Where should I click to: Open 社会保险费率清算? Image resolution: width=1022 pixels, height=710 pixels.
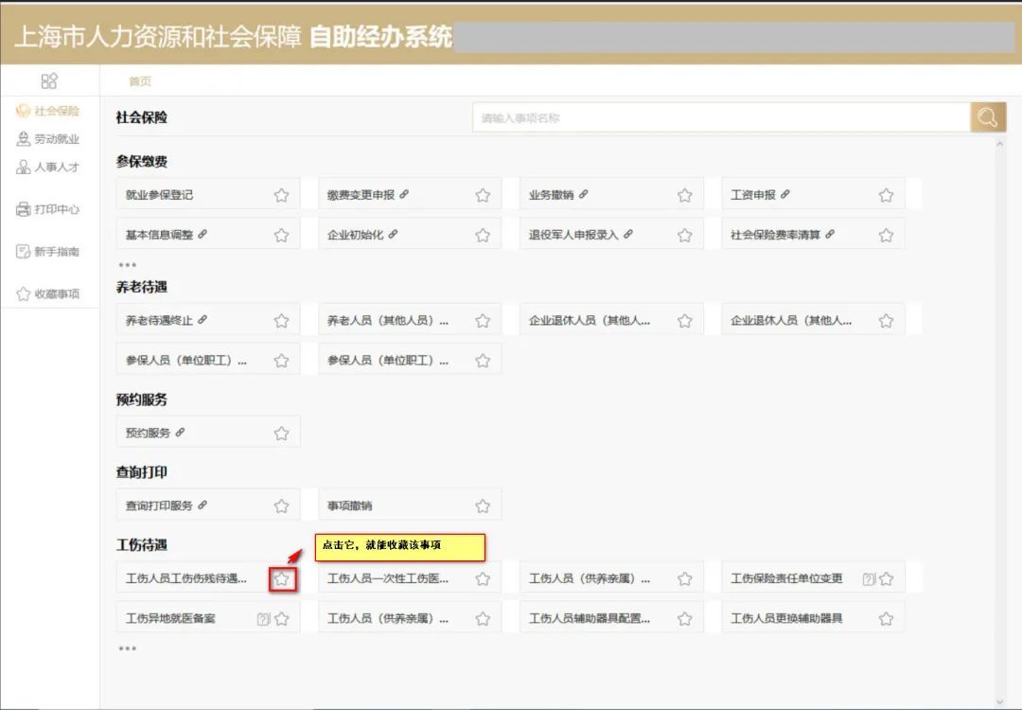pyautogui.click(x=813, y=234)
